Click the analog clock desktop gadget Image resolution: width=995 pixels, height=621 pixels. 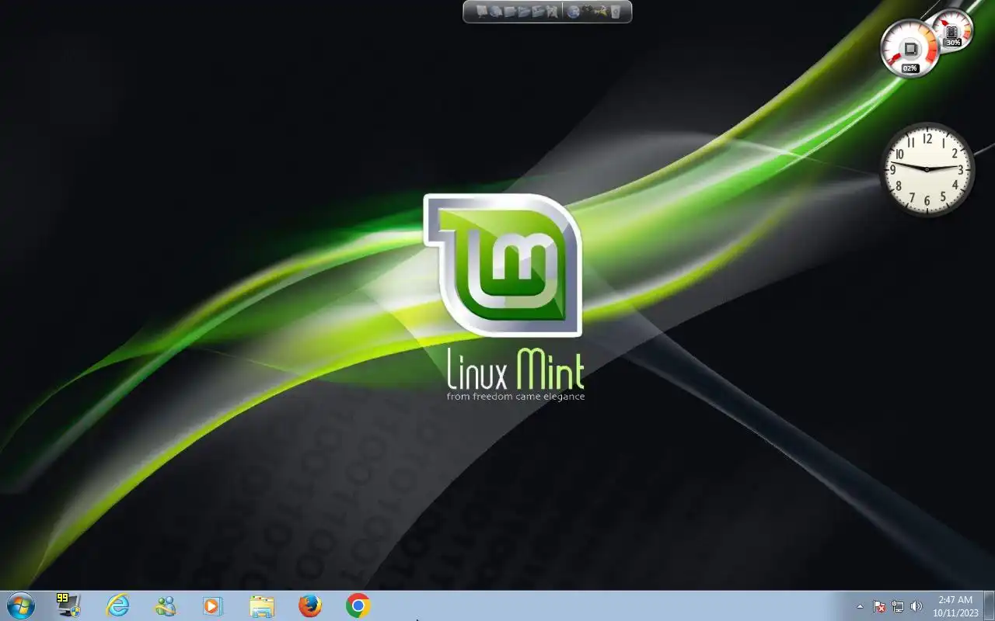pyautogui.click(x=927, y=169)
